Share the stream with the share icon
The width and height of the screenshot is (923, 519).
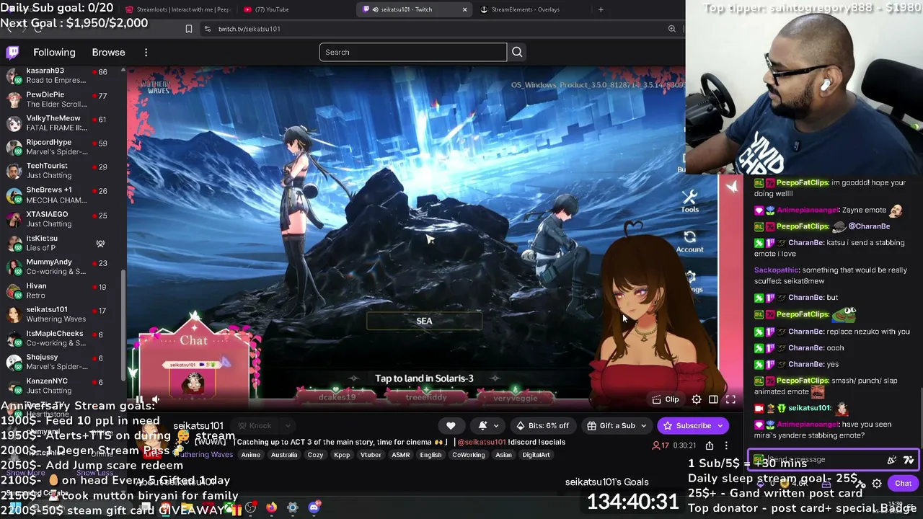(710, 445)
